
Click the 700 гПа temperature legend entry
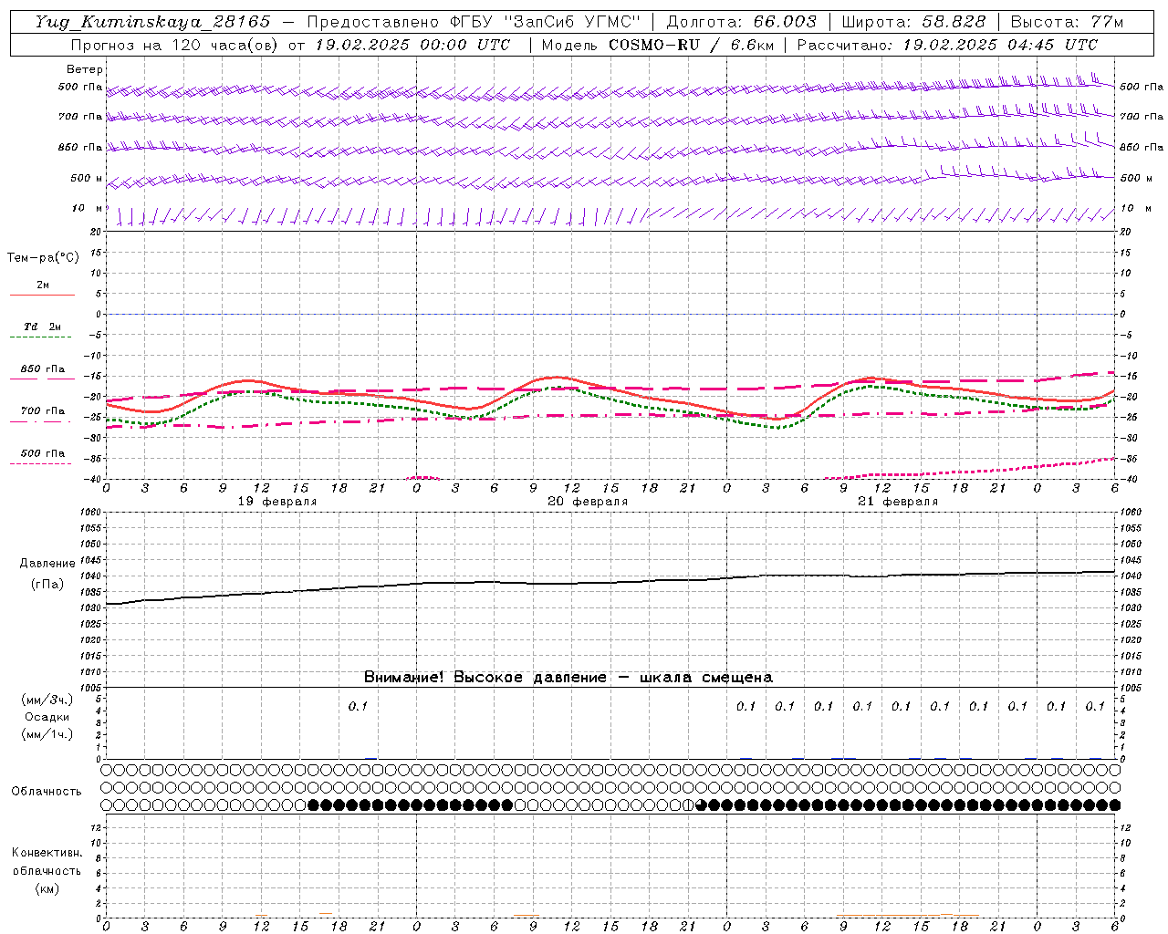click(42, 411)
